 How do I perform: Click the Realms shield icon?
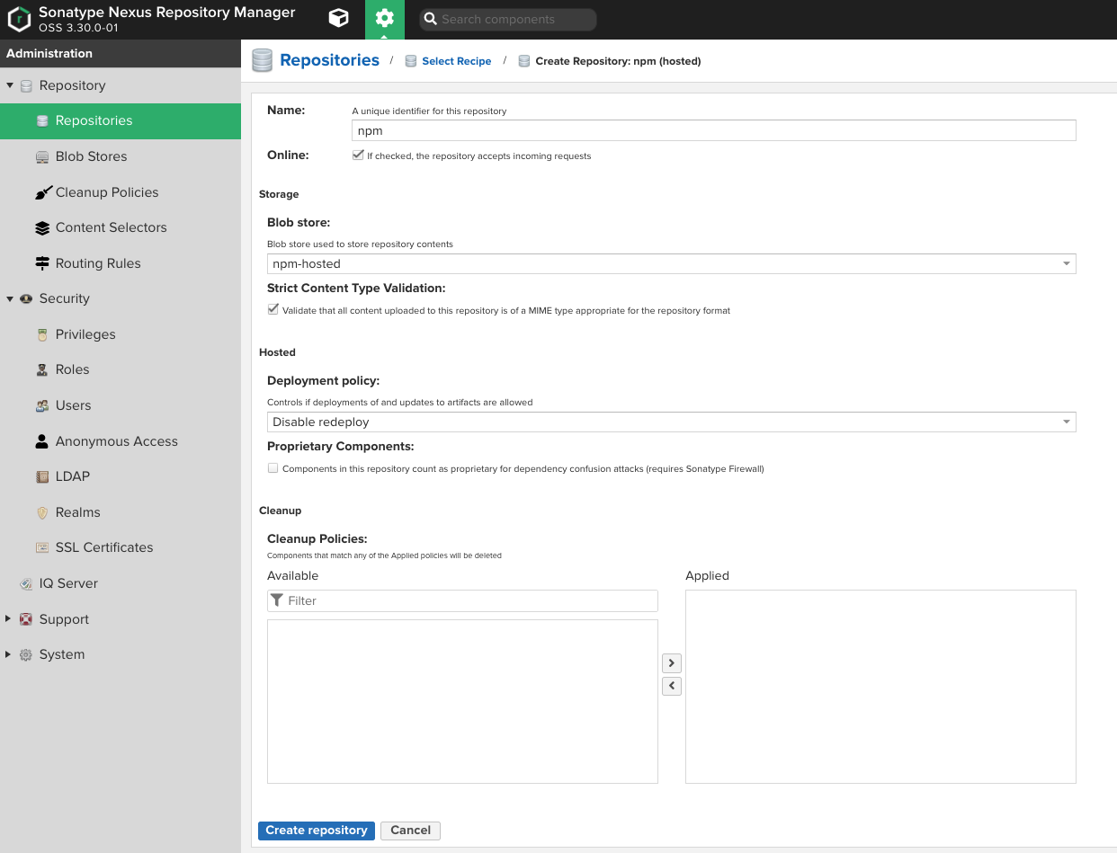point(42,512)
